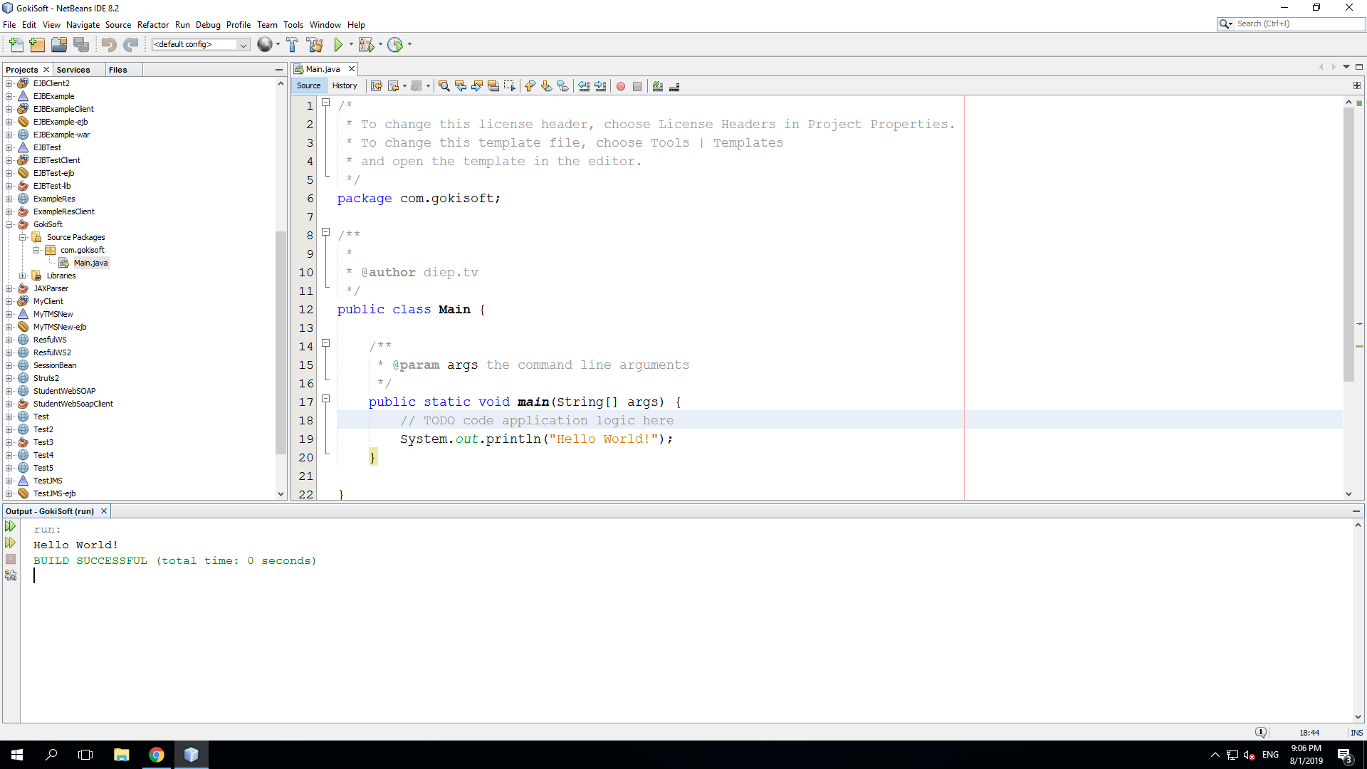Collapse the GokiSoft project node
The width and height of the screenshot is (1367, 769).
point(9,224)
